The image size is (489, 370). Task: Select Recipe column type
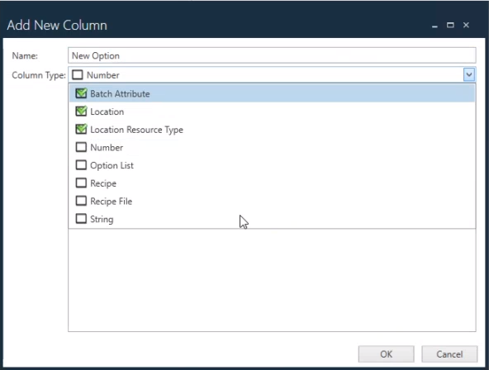(272, 183)
